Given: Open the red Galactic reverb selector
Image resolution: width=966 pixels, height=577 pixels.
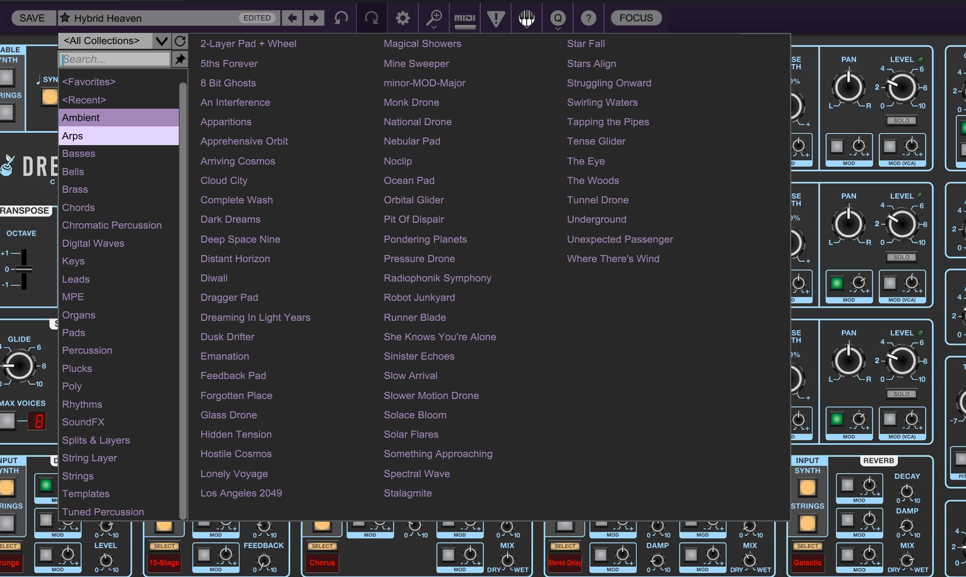Looking at the screenshot, I should [x=807, y=562].
